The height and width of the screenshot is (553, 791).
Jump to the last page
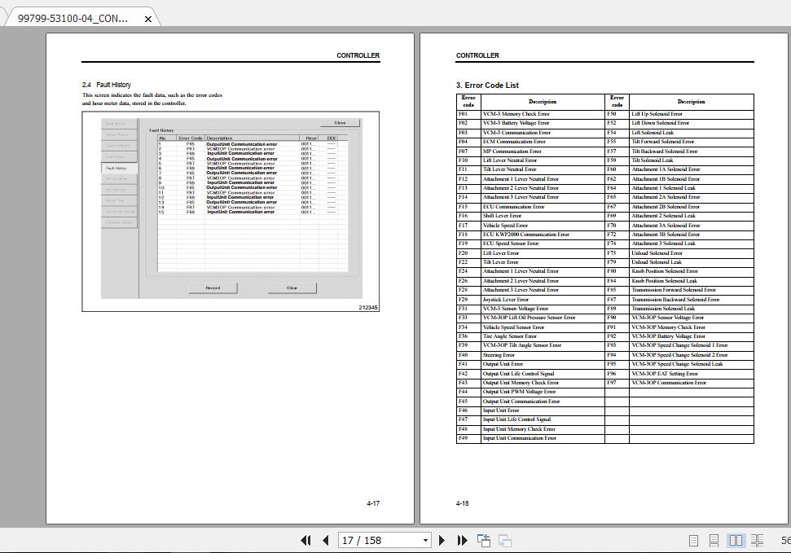pos(462,541)
